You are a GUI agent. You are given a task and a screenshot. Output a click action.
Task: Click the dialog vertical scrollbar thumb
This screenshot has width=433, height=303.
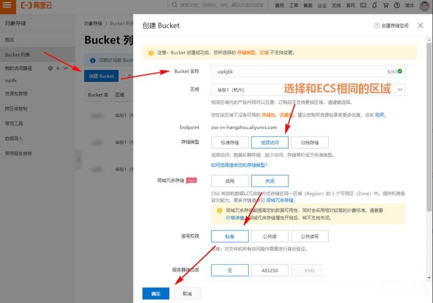point(429,127)
